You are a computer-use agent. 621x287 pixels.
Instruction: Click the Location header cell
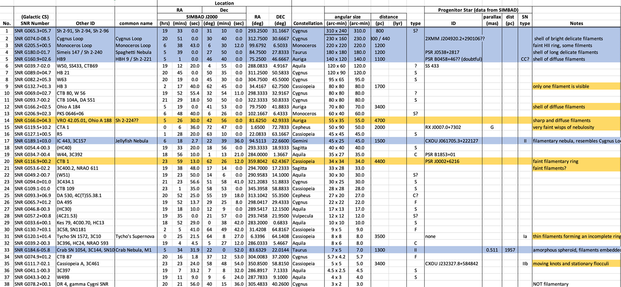pyautogui.click(x=224, y=3)
